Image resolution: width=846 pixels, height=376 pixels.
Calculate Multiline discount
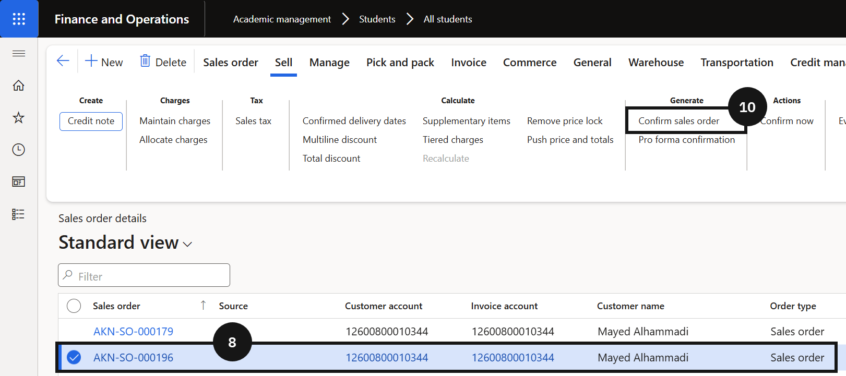(340, 140)
